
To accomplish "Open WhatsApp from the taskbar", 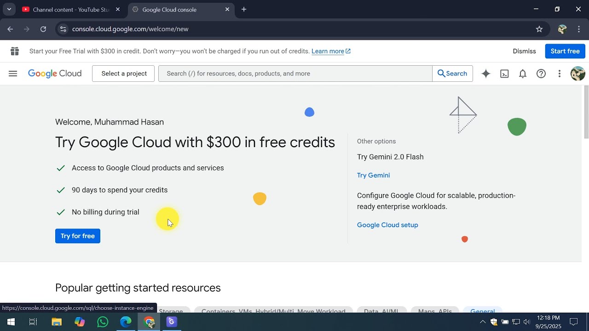I will (103, 322).
